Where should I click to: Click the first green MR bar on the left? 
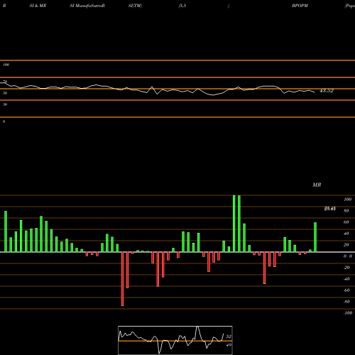[x=6, y=231]
